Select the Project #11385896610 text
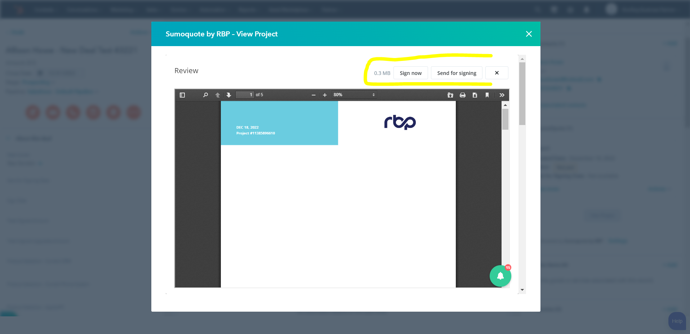690x334 pixels. click(x=255, y=133)
